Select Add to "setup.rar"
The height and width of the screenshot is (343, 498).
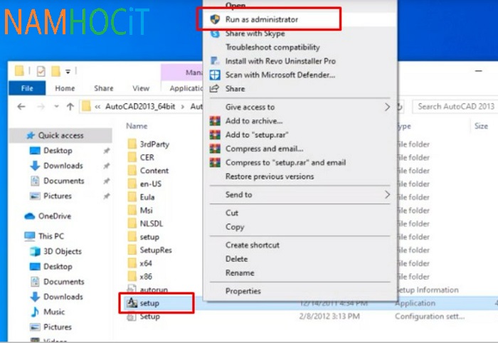pyautogui.click(x=300, y=134)
